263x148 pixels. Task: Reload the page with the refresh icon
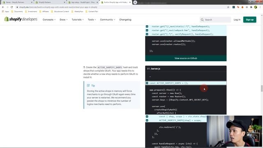(12, 7)
